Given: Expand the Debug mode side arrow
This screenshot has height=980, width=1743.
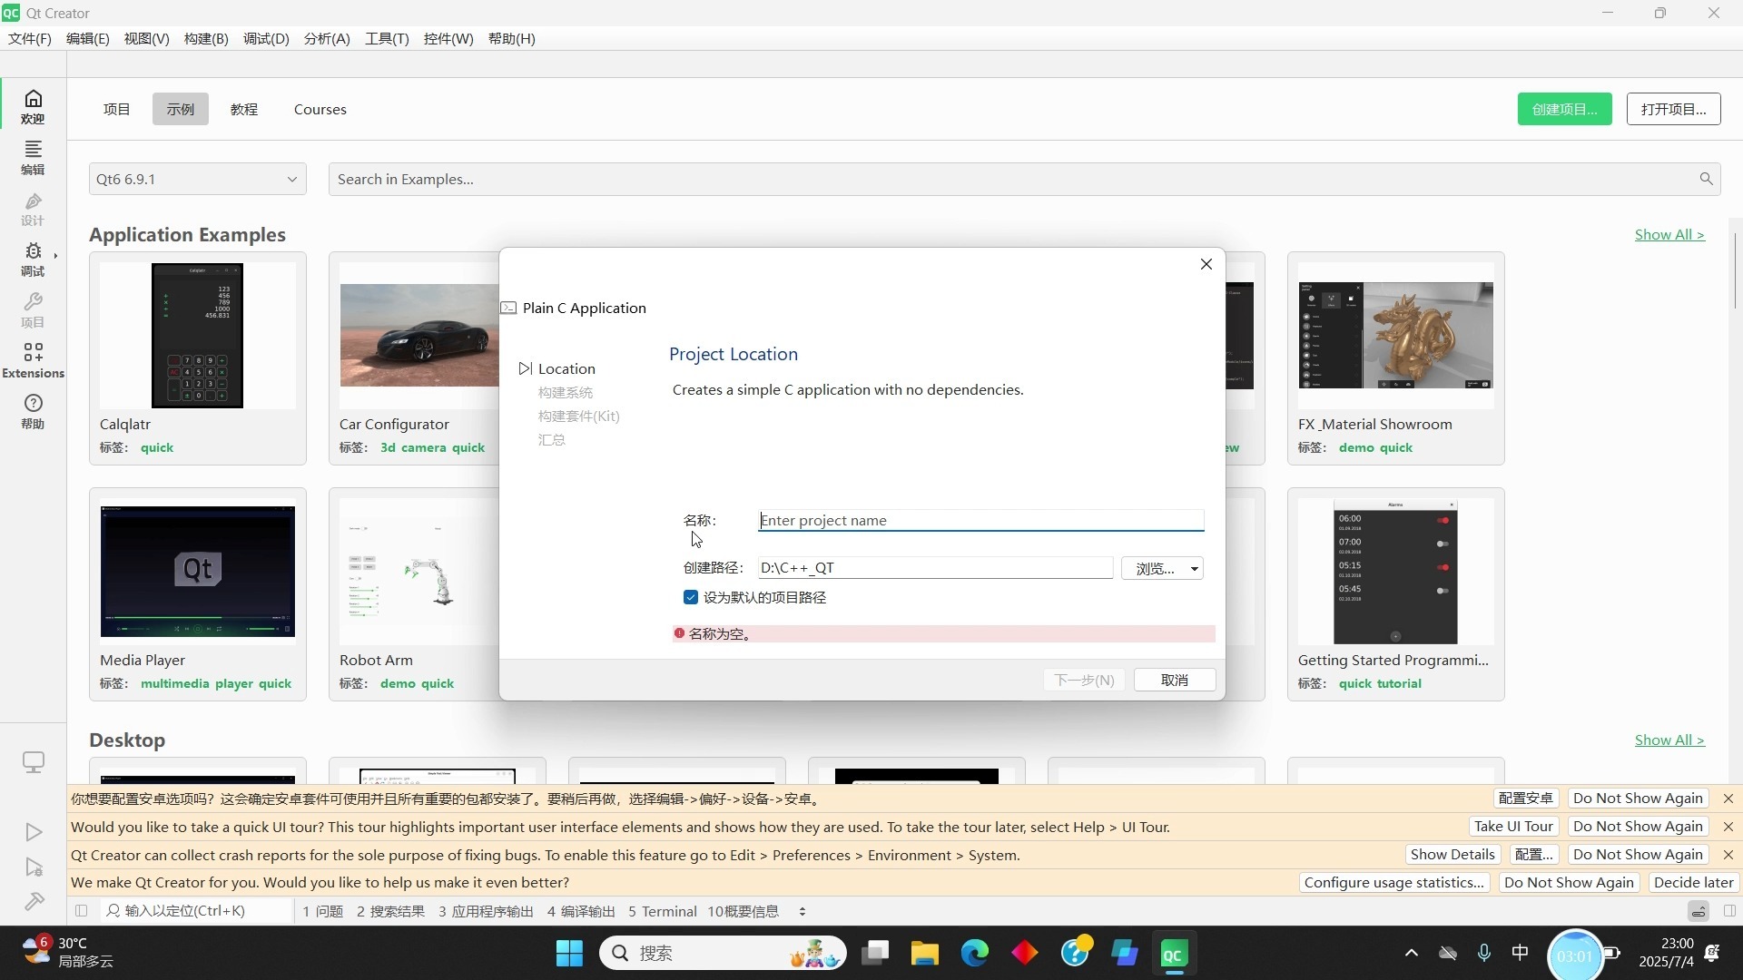Looking at the screenshot, I should (56, 256).
